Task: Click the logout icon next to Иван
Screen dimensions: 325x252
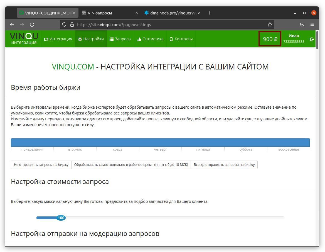Action: tap(312, 39)
